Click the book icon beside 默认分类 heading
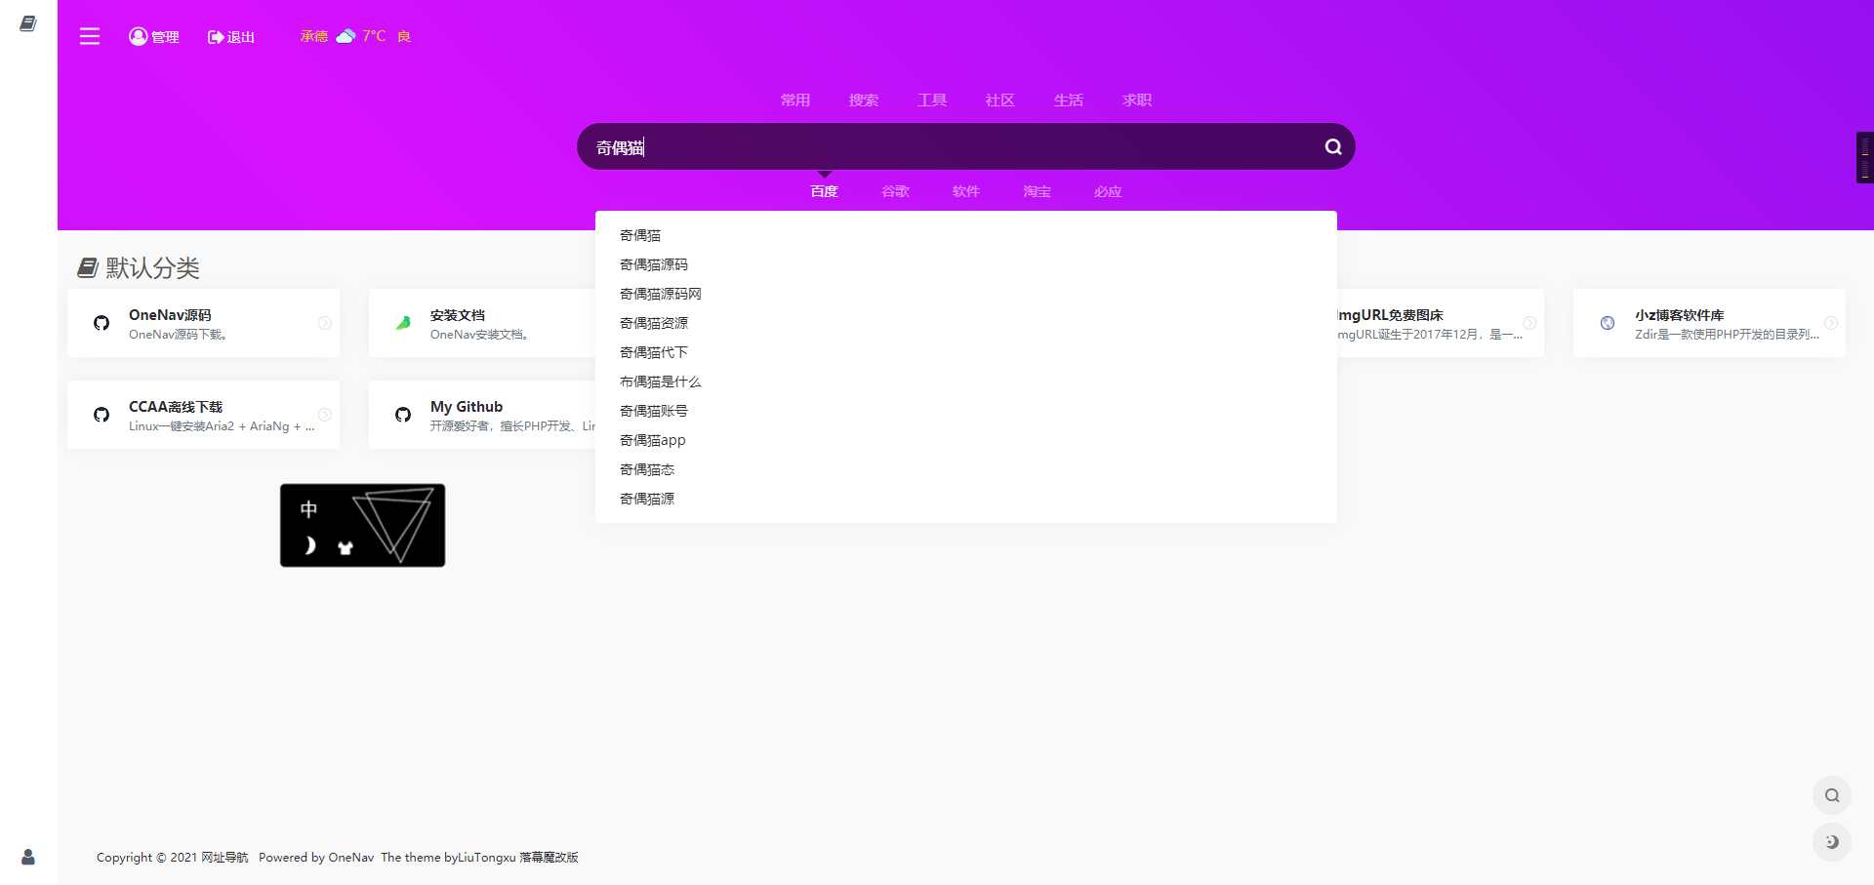1874x885 pixels. pos(88,267)
